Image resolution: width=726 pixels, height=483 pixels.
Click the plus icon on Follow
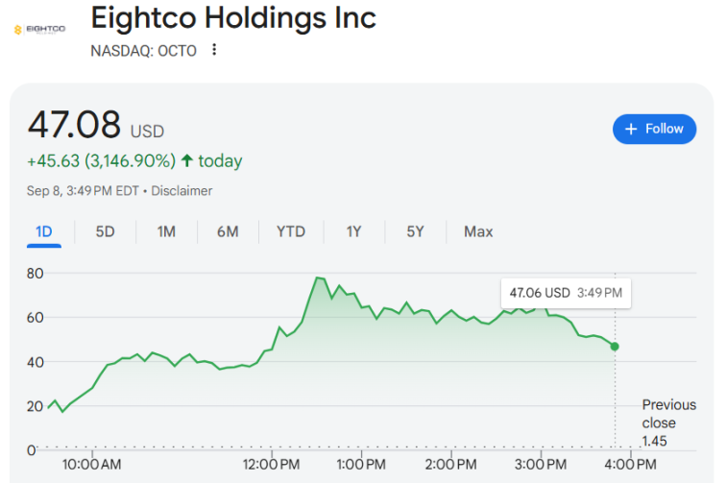coord(631,129)
